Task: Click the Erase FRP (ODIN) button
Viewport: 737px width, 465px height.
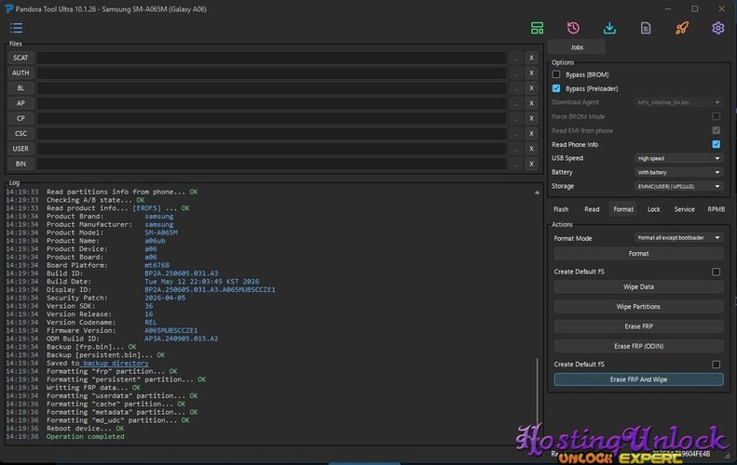Action: (x=638, y=346)
